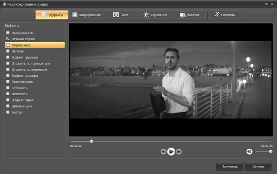Select the Негатив label text
The width and height of the screenshot is (277, 174).
point(18,51)
